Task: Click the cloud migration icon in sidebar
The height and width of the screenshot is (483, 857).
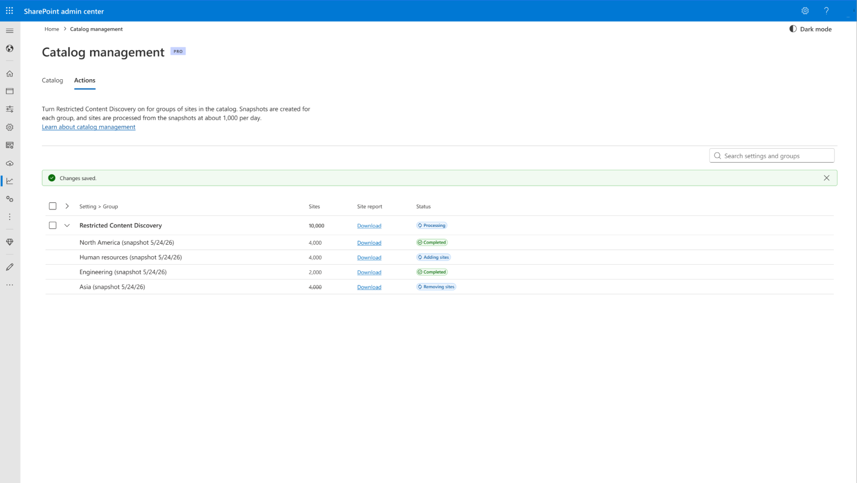Action: [10, 163]
